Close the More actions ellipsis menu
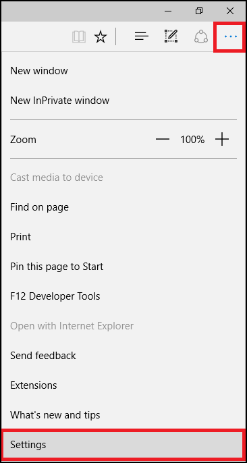247x463 pixels. coord(230,36)
